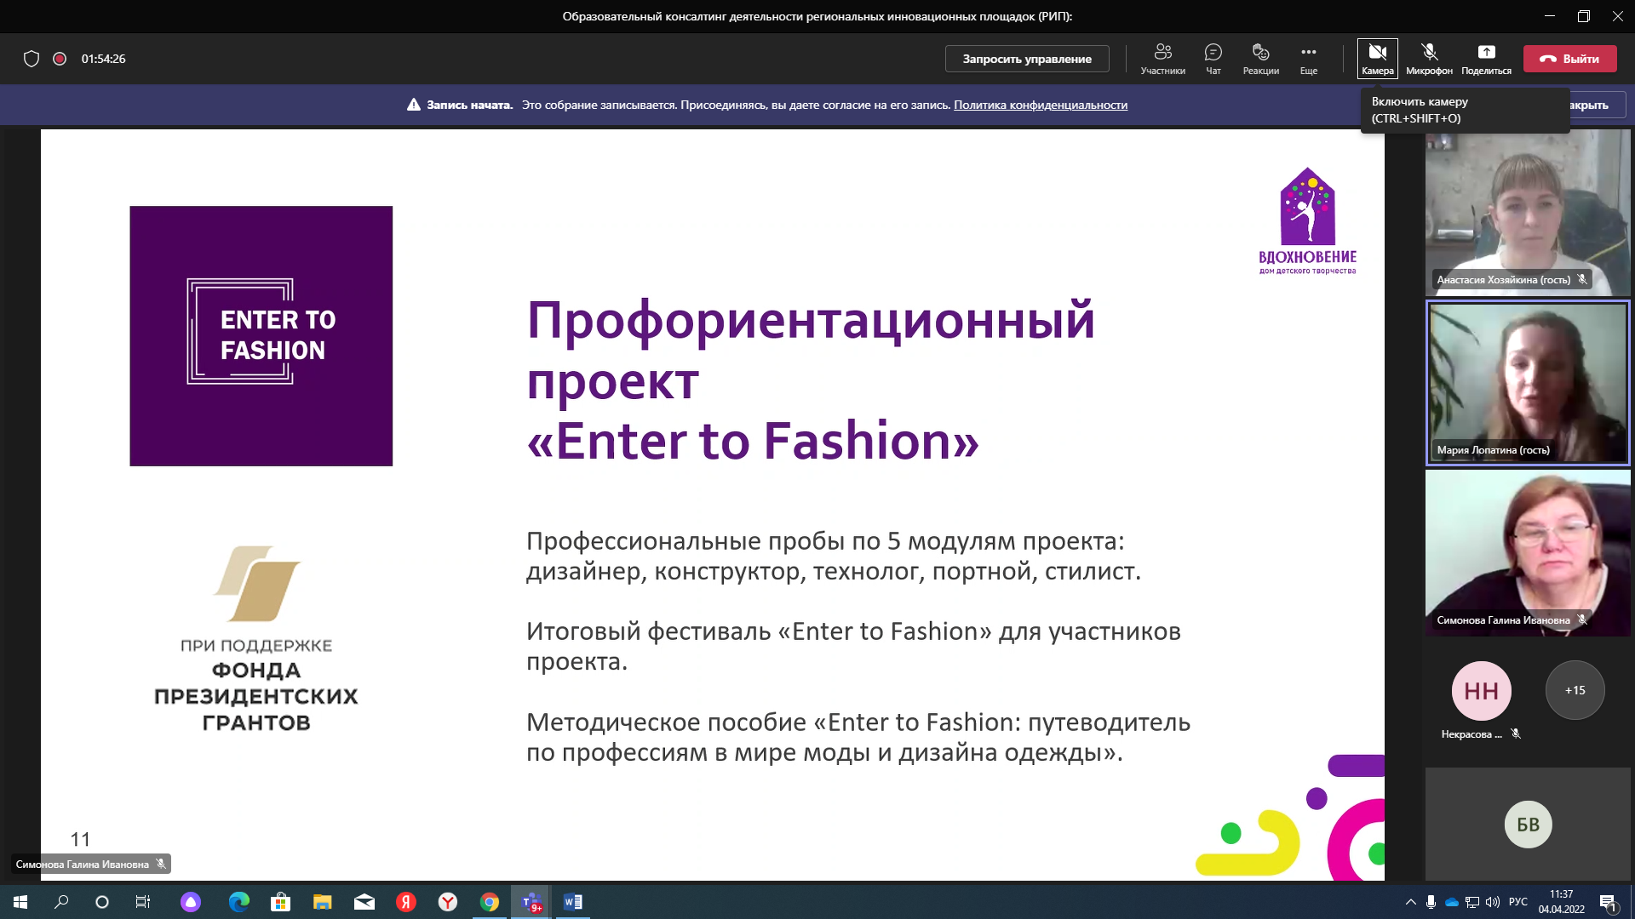The height and width of the screenshot is (919, 1635).
Task: Open the More (Еще) options menu
Action: [x=1309, y=59]
